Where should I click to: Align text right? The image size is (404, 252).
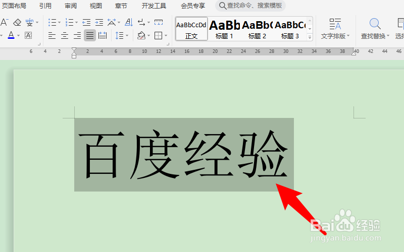[x=77, y=35]
